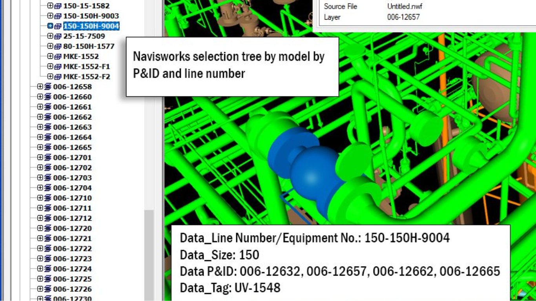
Task: Click group icon beside 80-150H-1577
Action: 58,46
